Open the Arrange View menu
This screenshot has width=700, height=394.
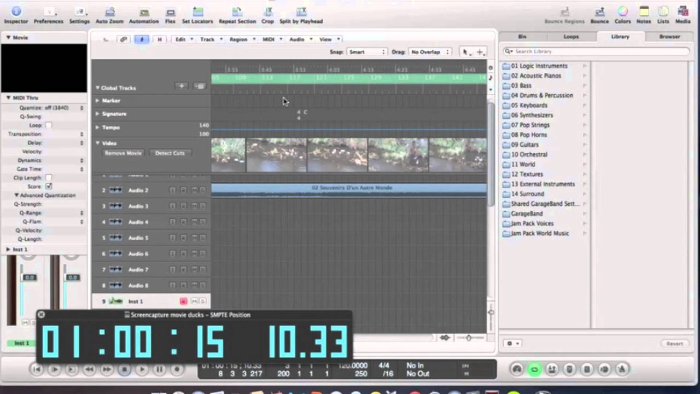click(329, 39)
